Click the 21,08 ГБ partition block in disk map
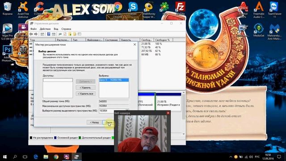This screenshot has width=286, height=161. 168,102
